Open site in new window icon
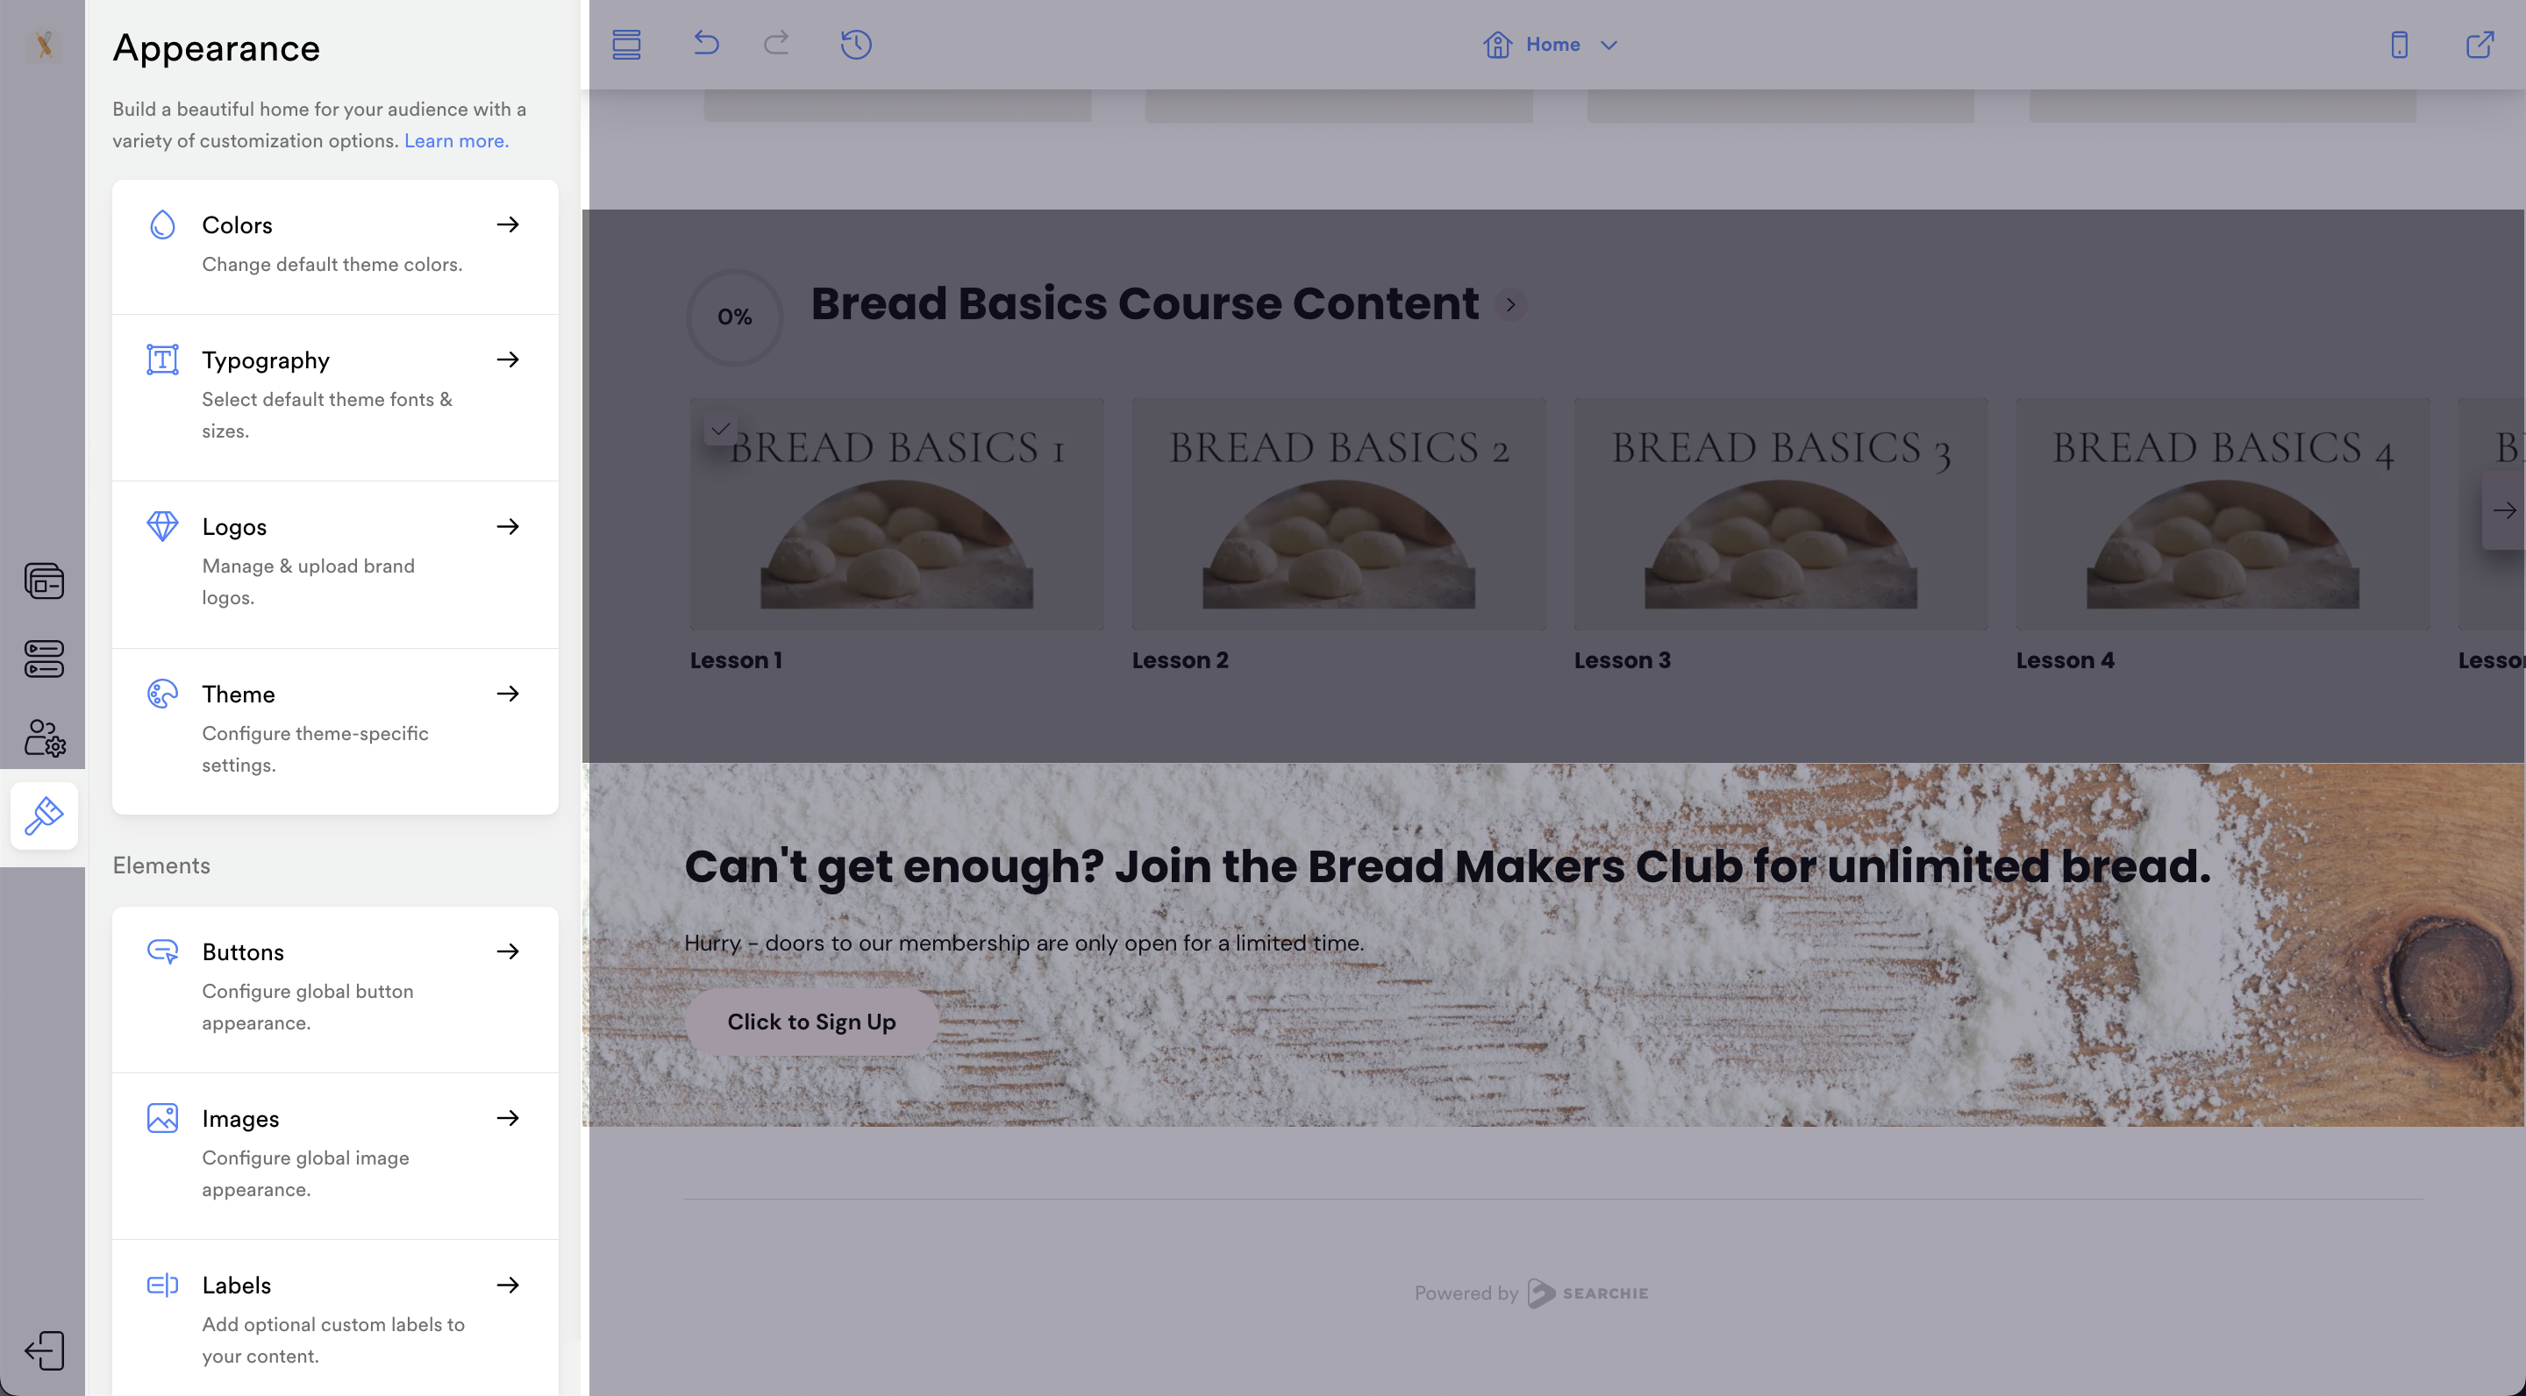 click(2479, 44)
